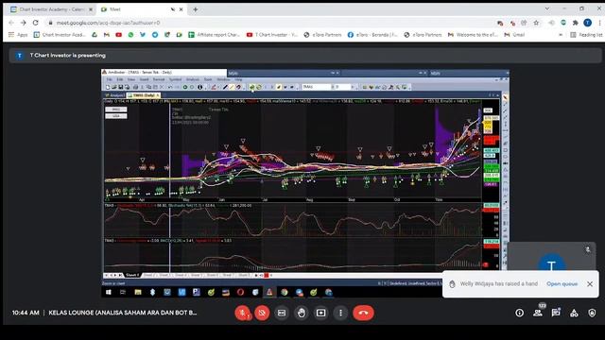Click New document icon in AmiBroker toolbar
The height and width of the screenshot is (340, 605).
click(108, 87)
